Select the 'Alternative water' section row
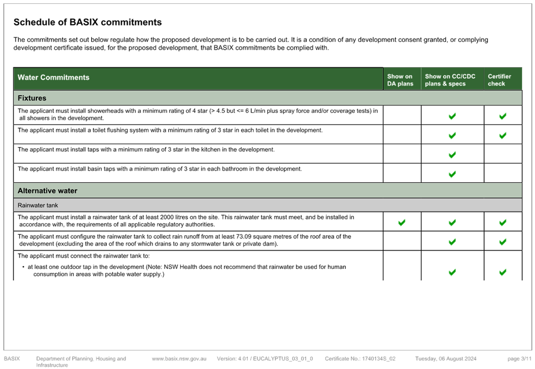Viewport: 535px width, 369px height. point(268,191)
